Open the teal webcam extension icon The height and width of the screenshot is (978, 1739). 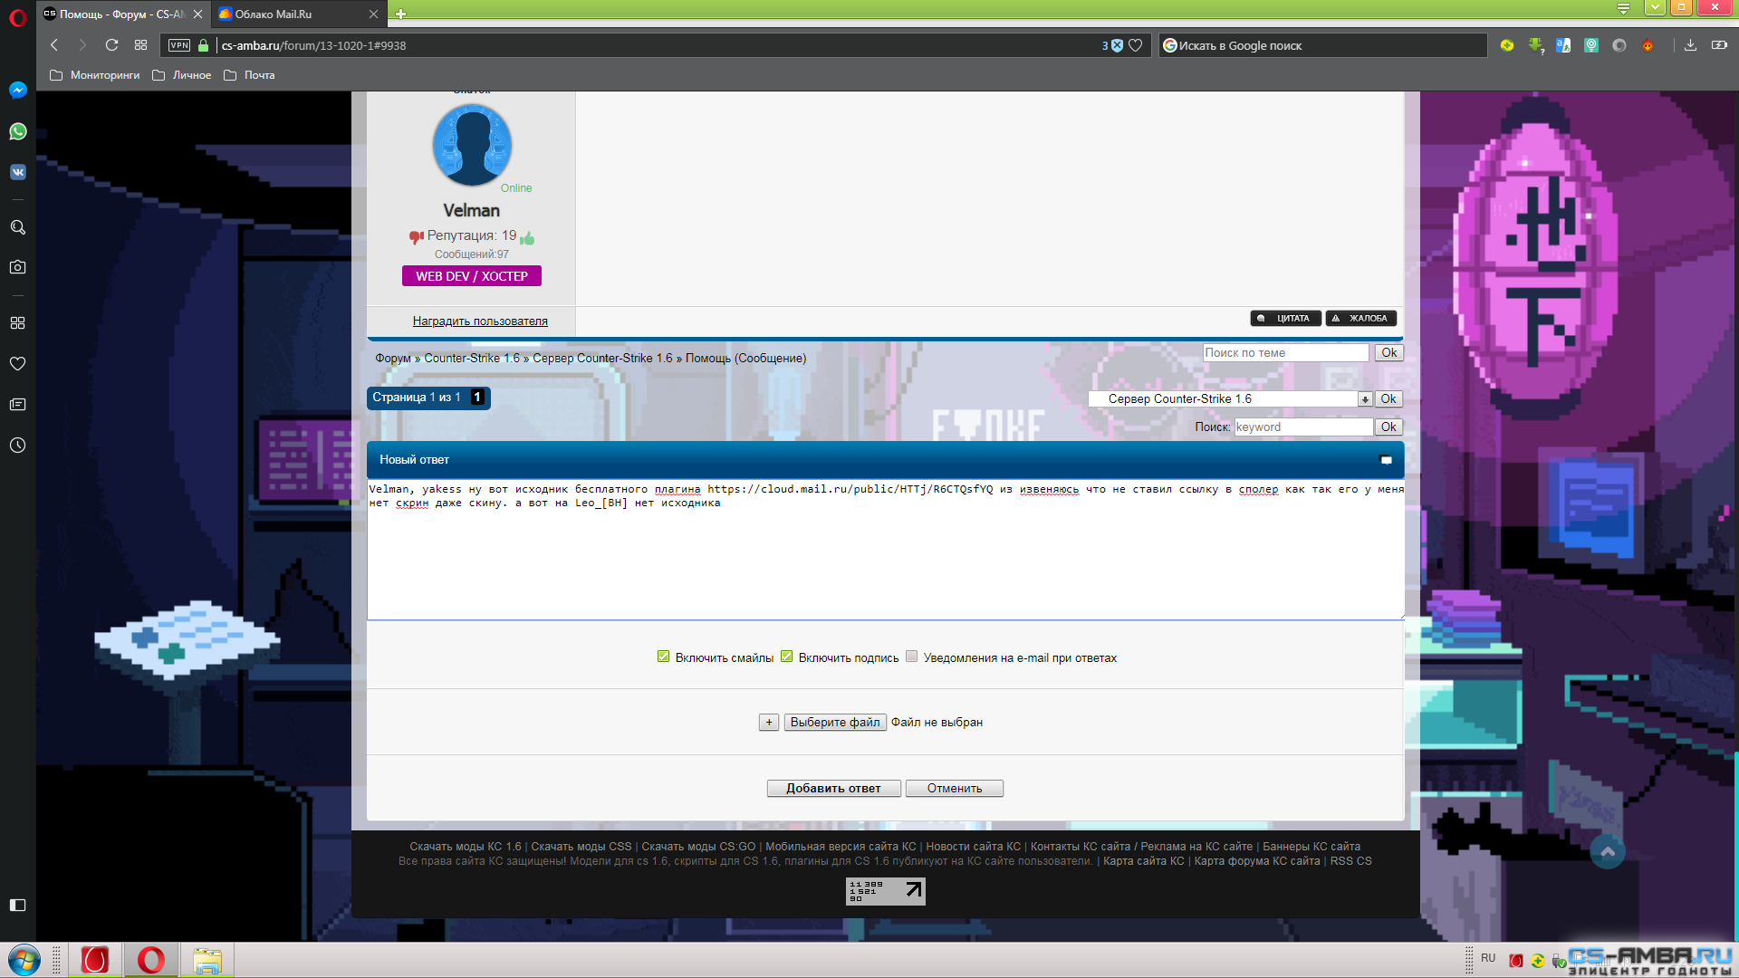tap(1591, 45)
